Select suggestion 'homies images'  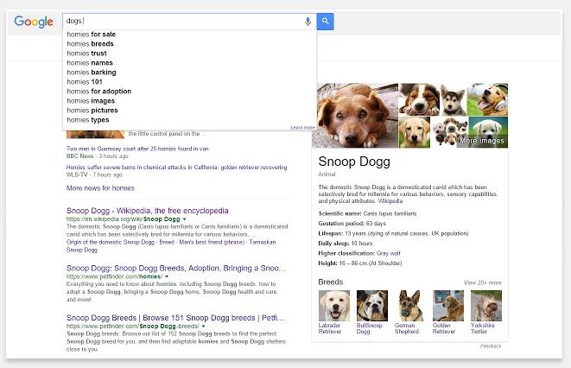pyautogui.click(x=91, y=100)
